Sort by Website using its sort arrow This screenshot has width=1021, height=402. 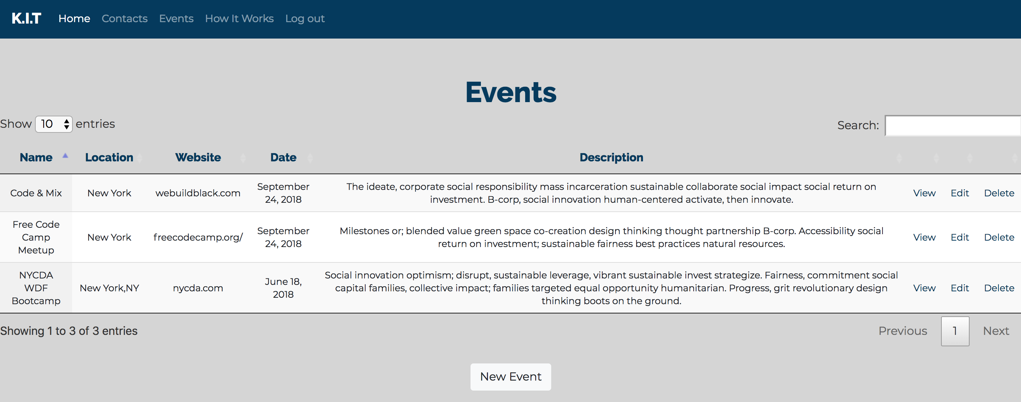243,157
